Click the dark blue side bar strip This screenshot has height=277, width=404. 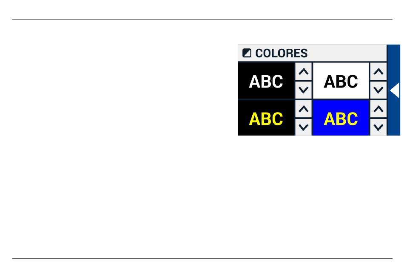[x=394, y=90]
